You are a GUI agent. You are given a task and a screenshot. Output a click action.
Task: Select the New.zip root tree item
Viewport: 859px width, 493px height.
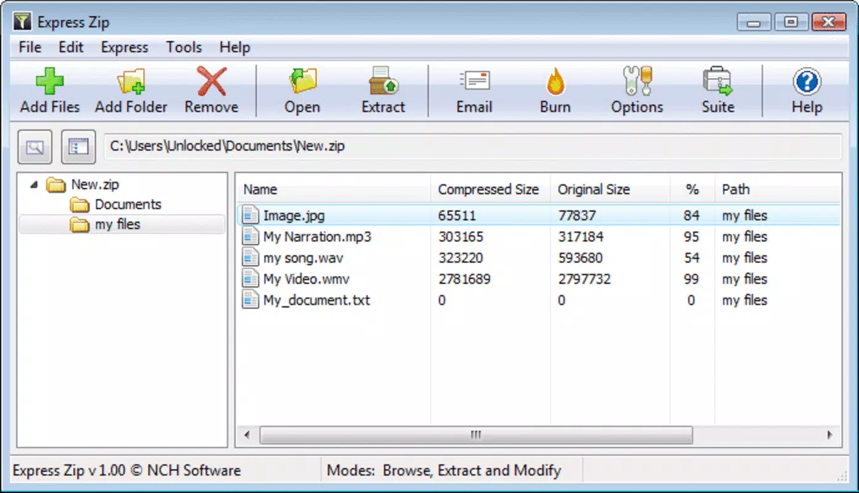pos(95,184)
